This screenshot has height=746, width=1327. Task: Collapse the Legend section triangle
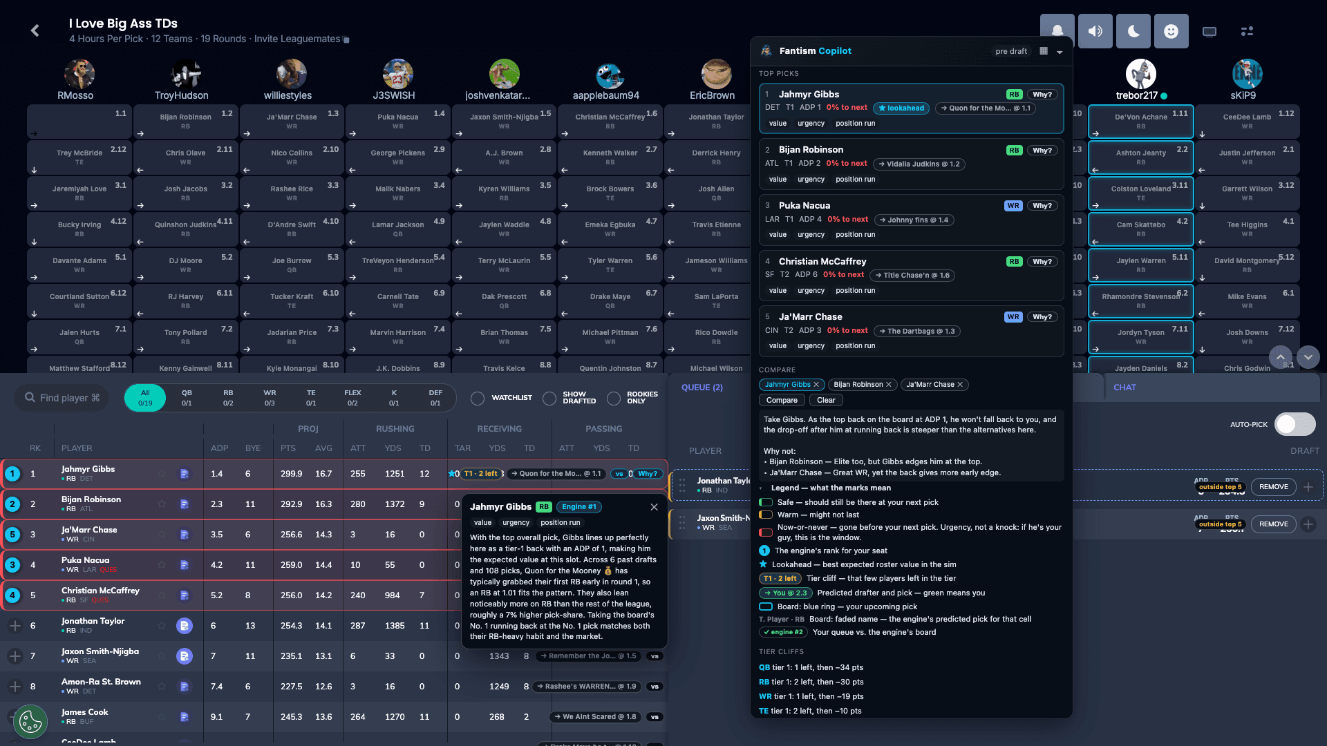[762, 488]
